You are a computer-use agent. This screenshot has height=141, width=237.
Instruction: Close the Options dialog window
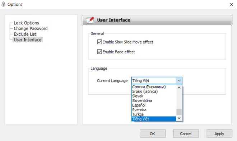(x=231, y=5)
